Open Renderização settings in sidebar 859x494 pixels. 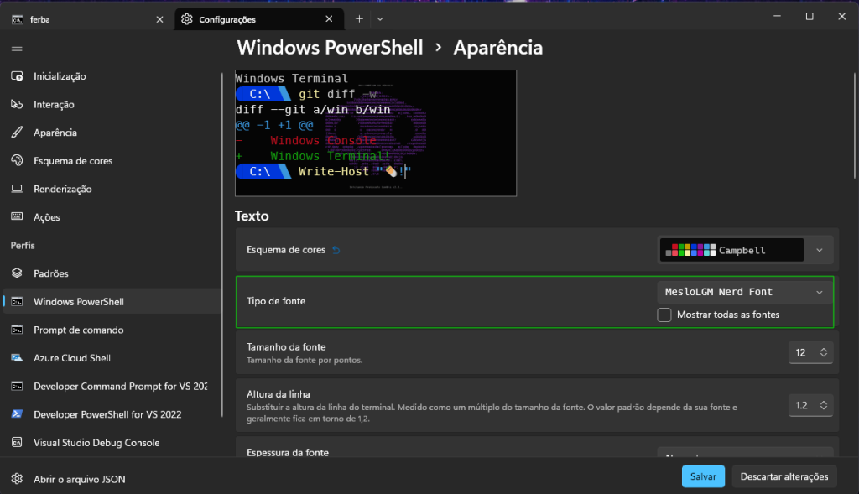pyautogui.click(x=62, y=190)
